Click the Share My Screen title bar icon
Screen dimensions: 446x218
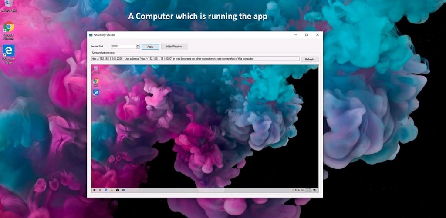click(x=91, y=35)
